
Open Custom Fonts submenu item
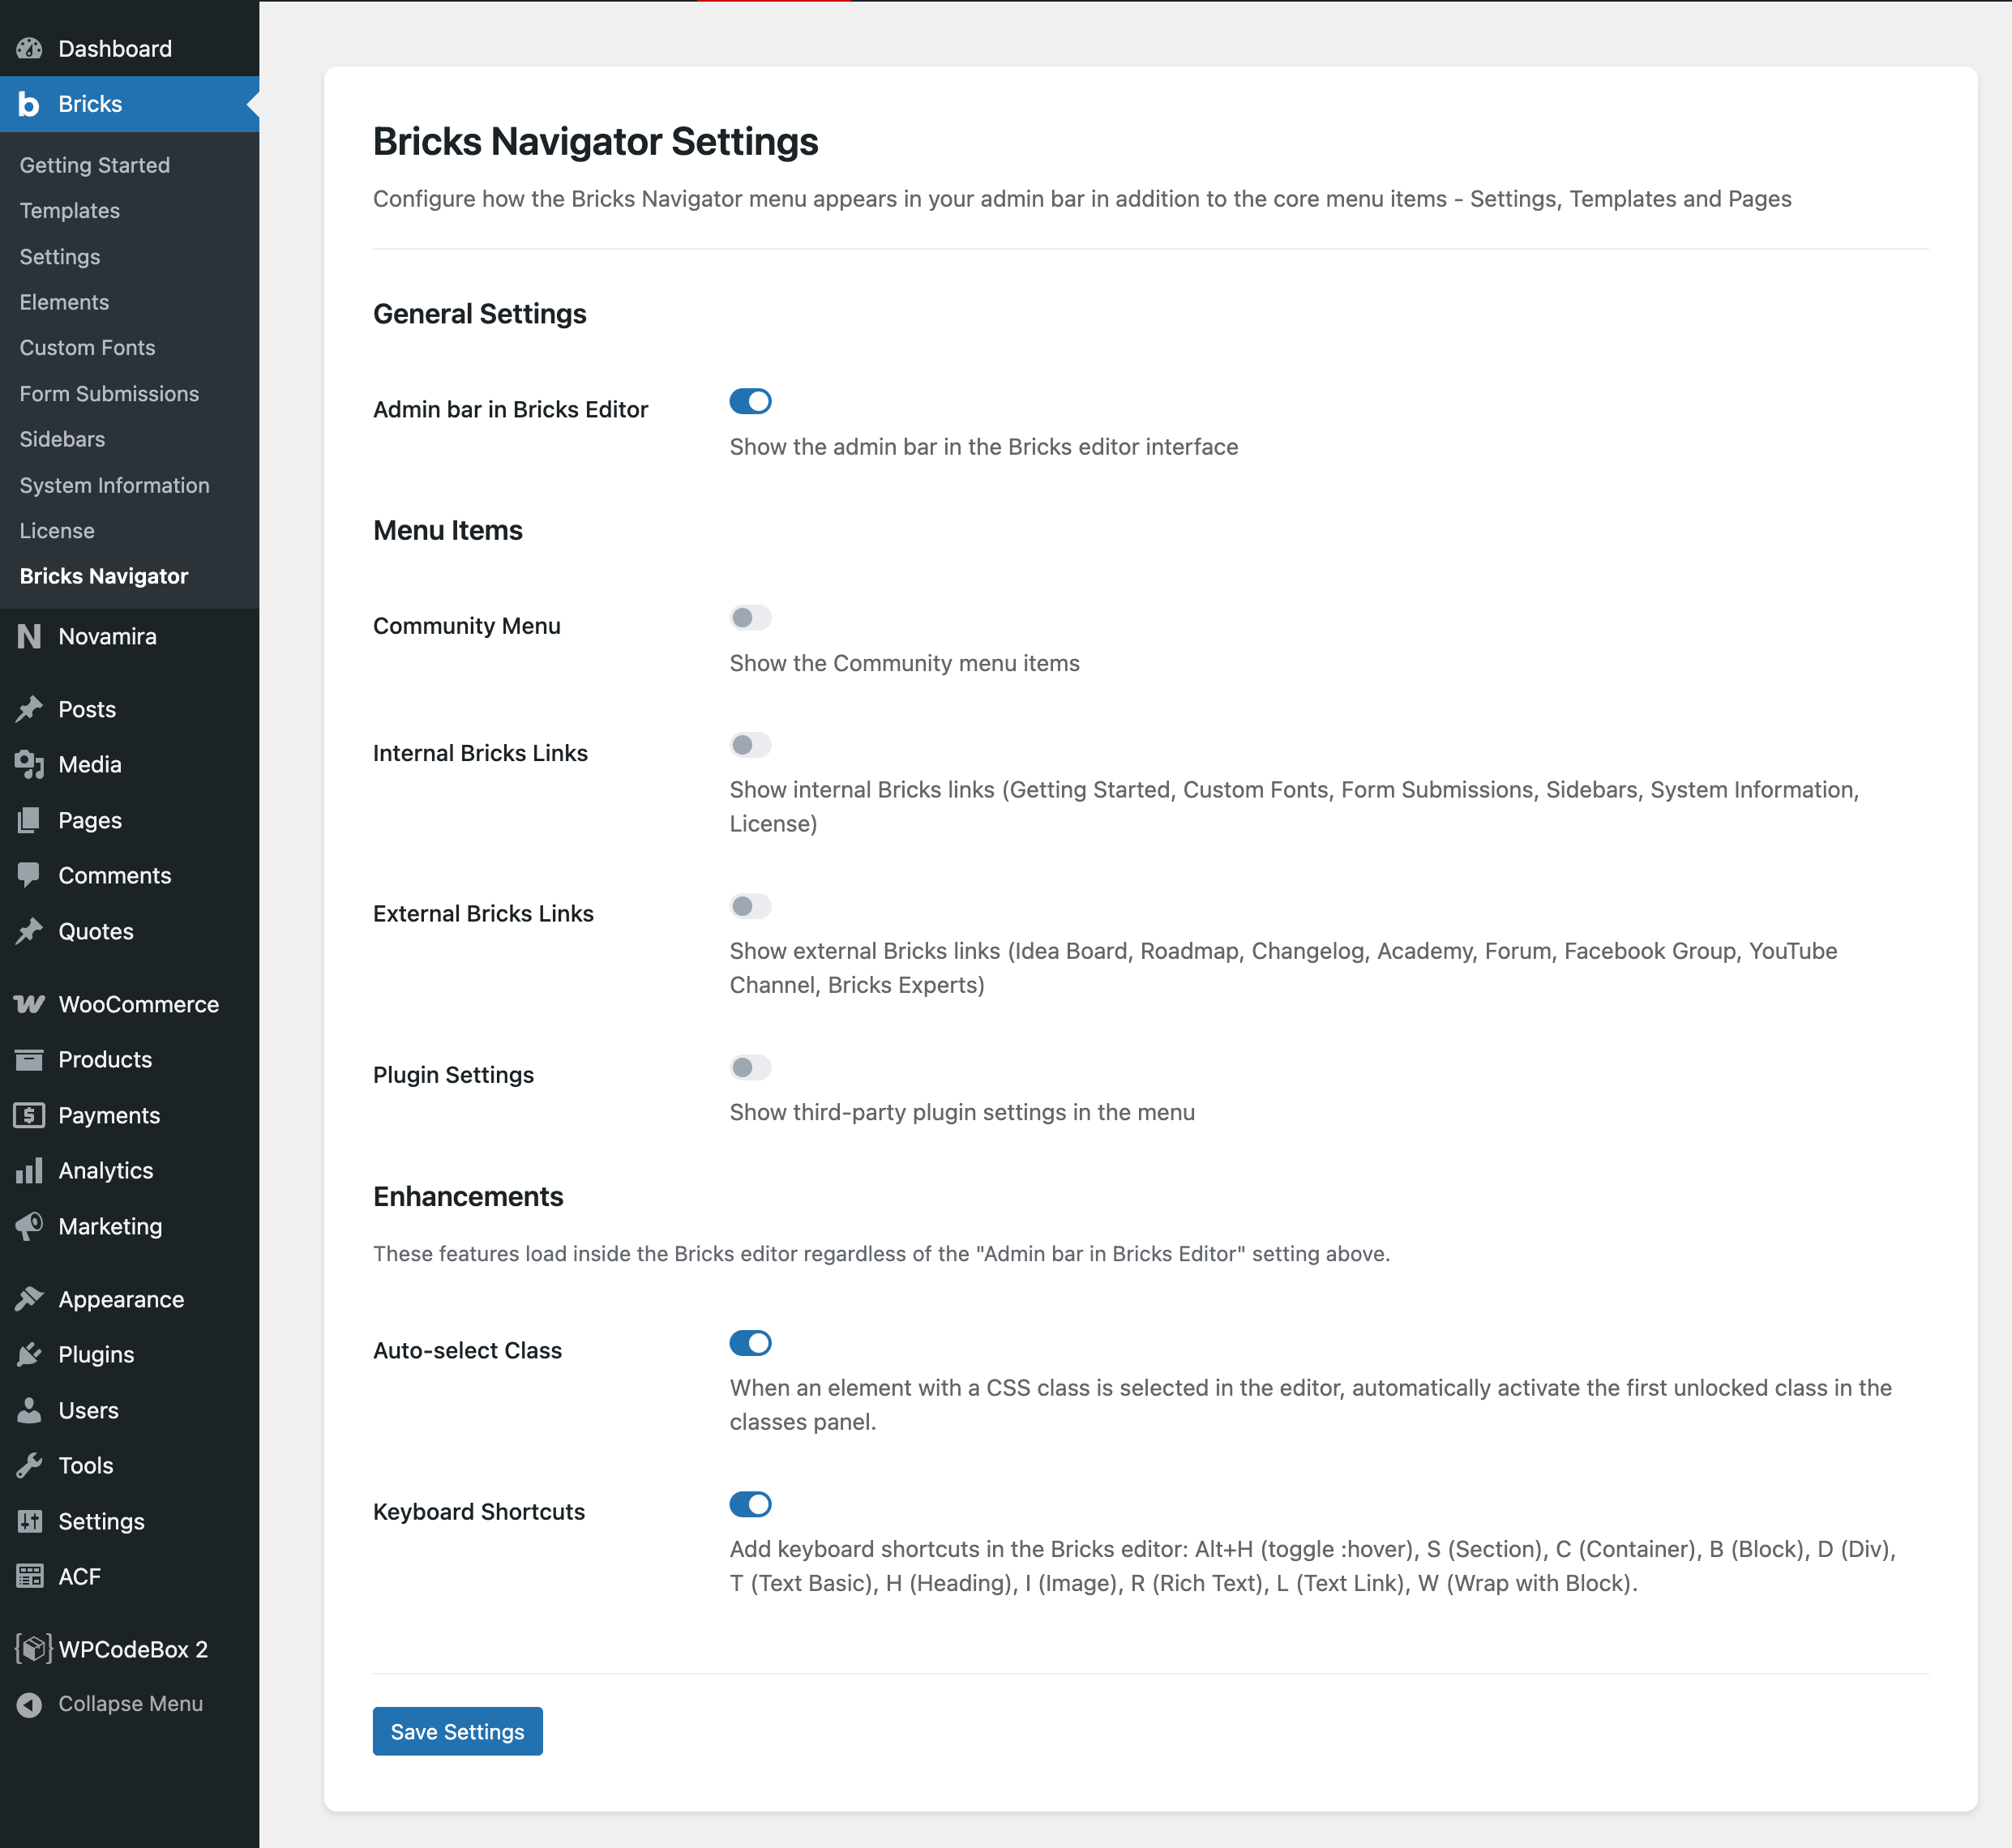point(88,347)
